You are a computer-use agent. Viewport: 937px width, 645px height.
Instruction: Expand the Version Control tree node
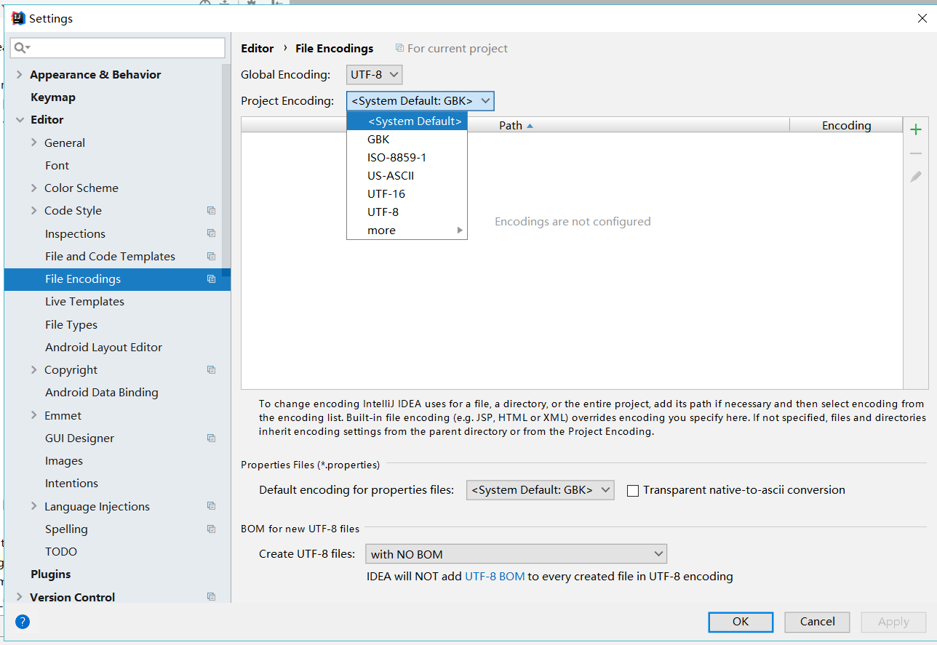(x=20, y=597)
